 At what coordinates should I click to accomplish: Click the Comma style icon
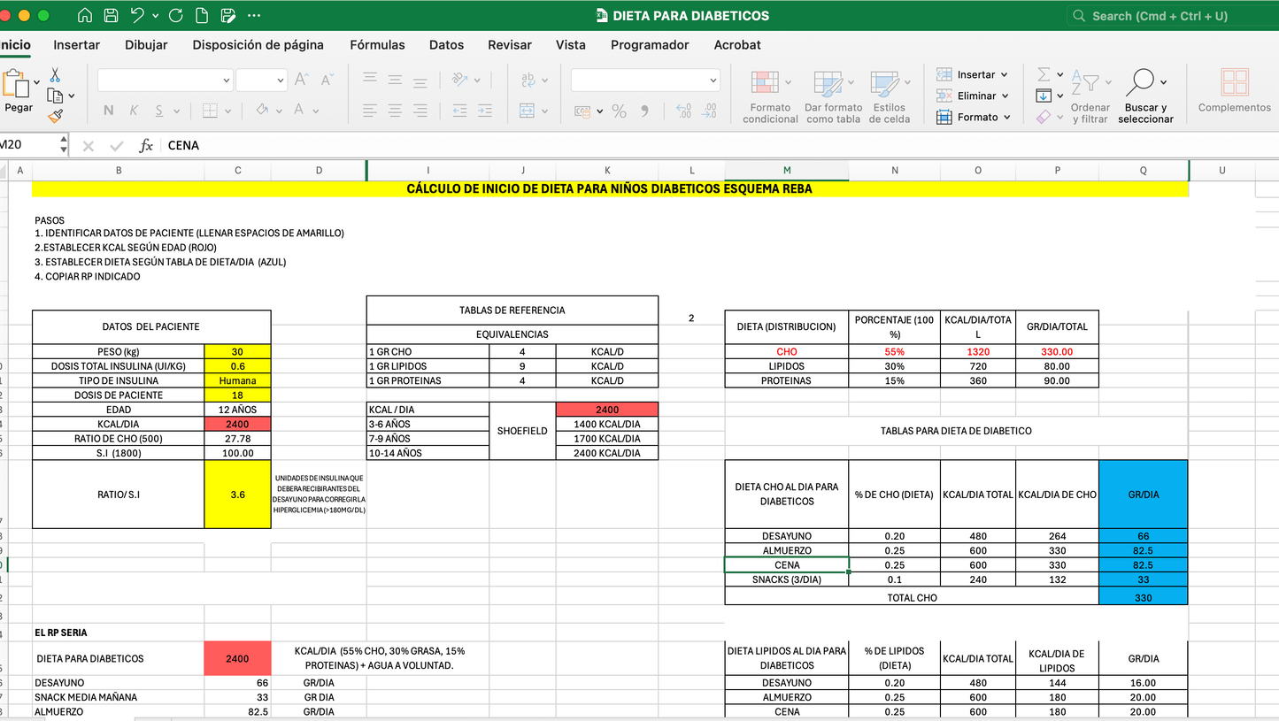coord(644,111)
